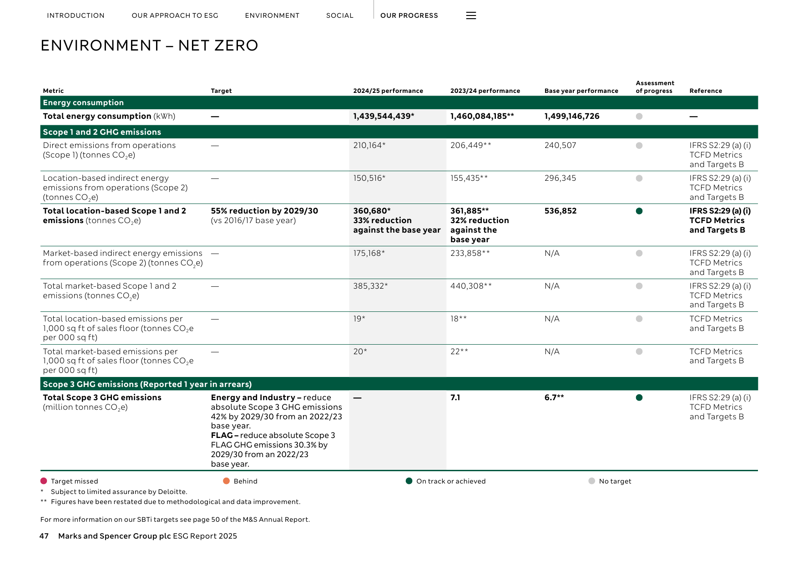Click grey dot for location-based emissions per 1,000 sq ft
Viewport: 798px width, 565px height.
click(639, 319)
